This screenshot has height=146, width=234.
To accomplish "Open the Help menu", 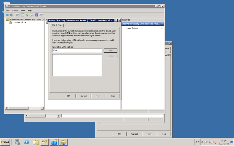I will 30,11.
